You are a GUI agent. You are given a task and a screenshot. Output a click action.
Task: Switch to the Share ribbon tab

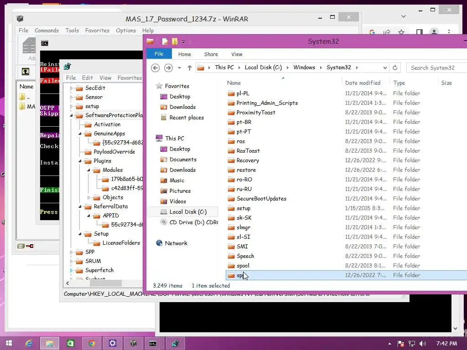tap(211, 54)
